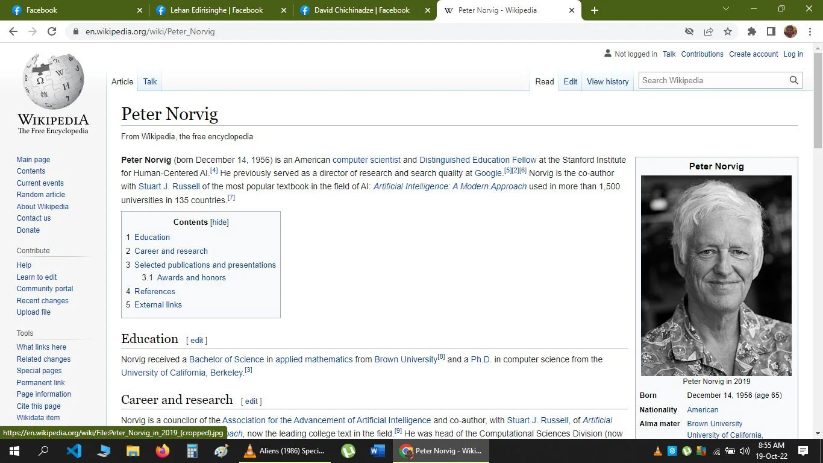Viewport: 823px width, 463px height.
Task: Open the Extensions puzzle-piece menu
Action: [751, 31]
